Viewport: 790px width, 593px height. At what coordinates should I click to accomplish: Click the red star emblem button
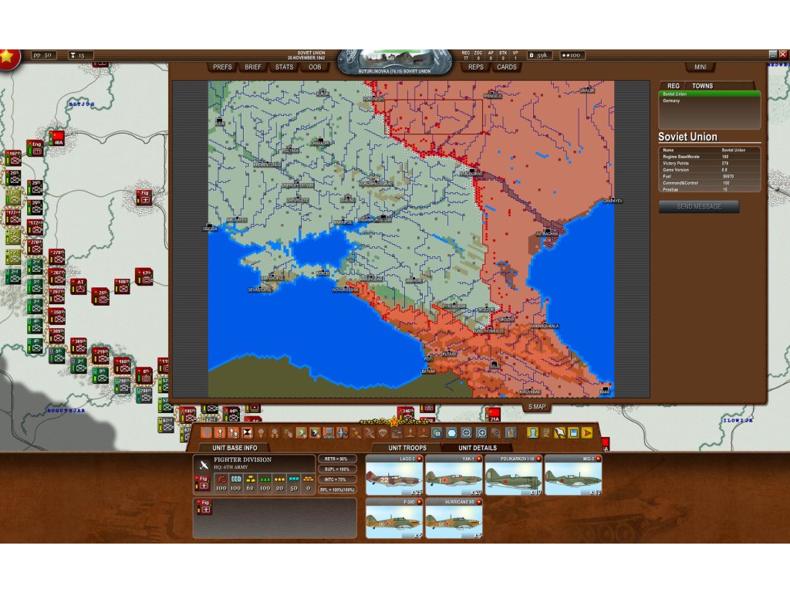[x=8, y=57]
